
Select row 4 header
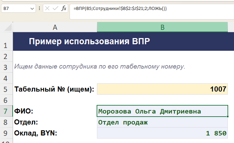[x=6, y=78]
